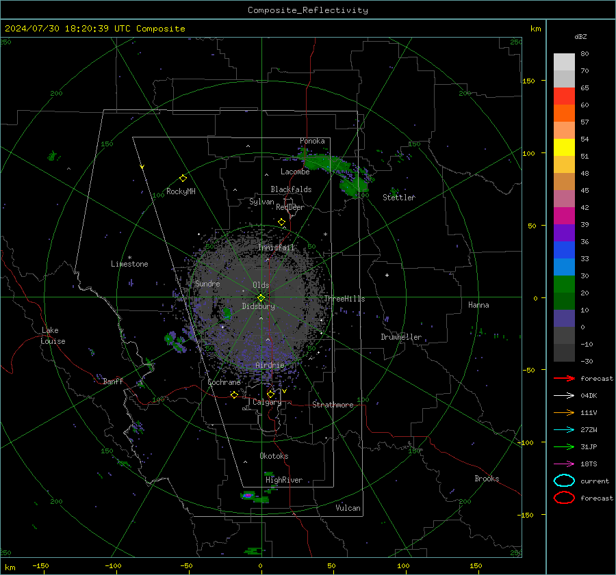Screen dimensions: 616x575
Task: Select the dark orange swatch below red
Action: coord(564,113)
